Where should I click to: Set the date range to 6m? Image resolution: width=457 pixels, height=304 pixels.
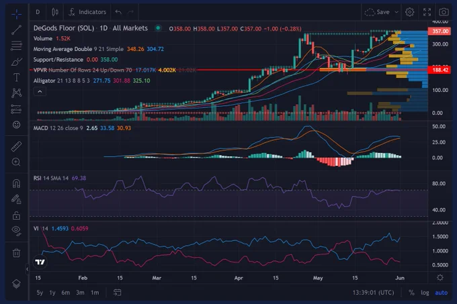tap(66, 293)
